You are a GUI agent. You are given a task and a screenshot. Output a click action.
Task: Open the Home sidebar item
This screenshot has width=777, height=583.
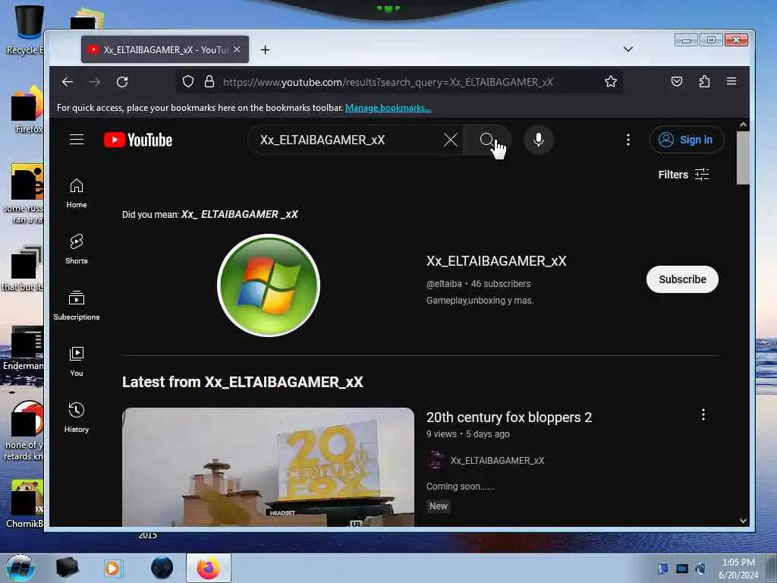pos(77,193)
